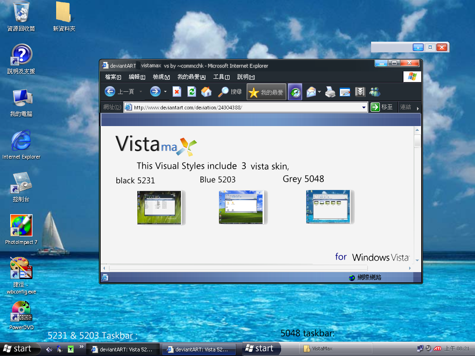Image resolution: width=475 pixels, height=356 pixels.
Task: Open the ATI tray icon
Action: [x=436, y=349]
